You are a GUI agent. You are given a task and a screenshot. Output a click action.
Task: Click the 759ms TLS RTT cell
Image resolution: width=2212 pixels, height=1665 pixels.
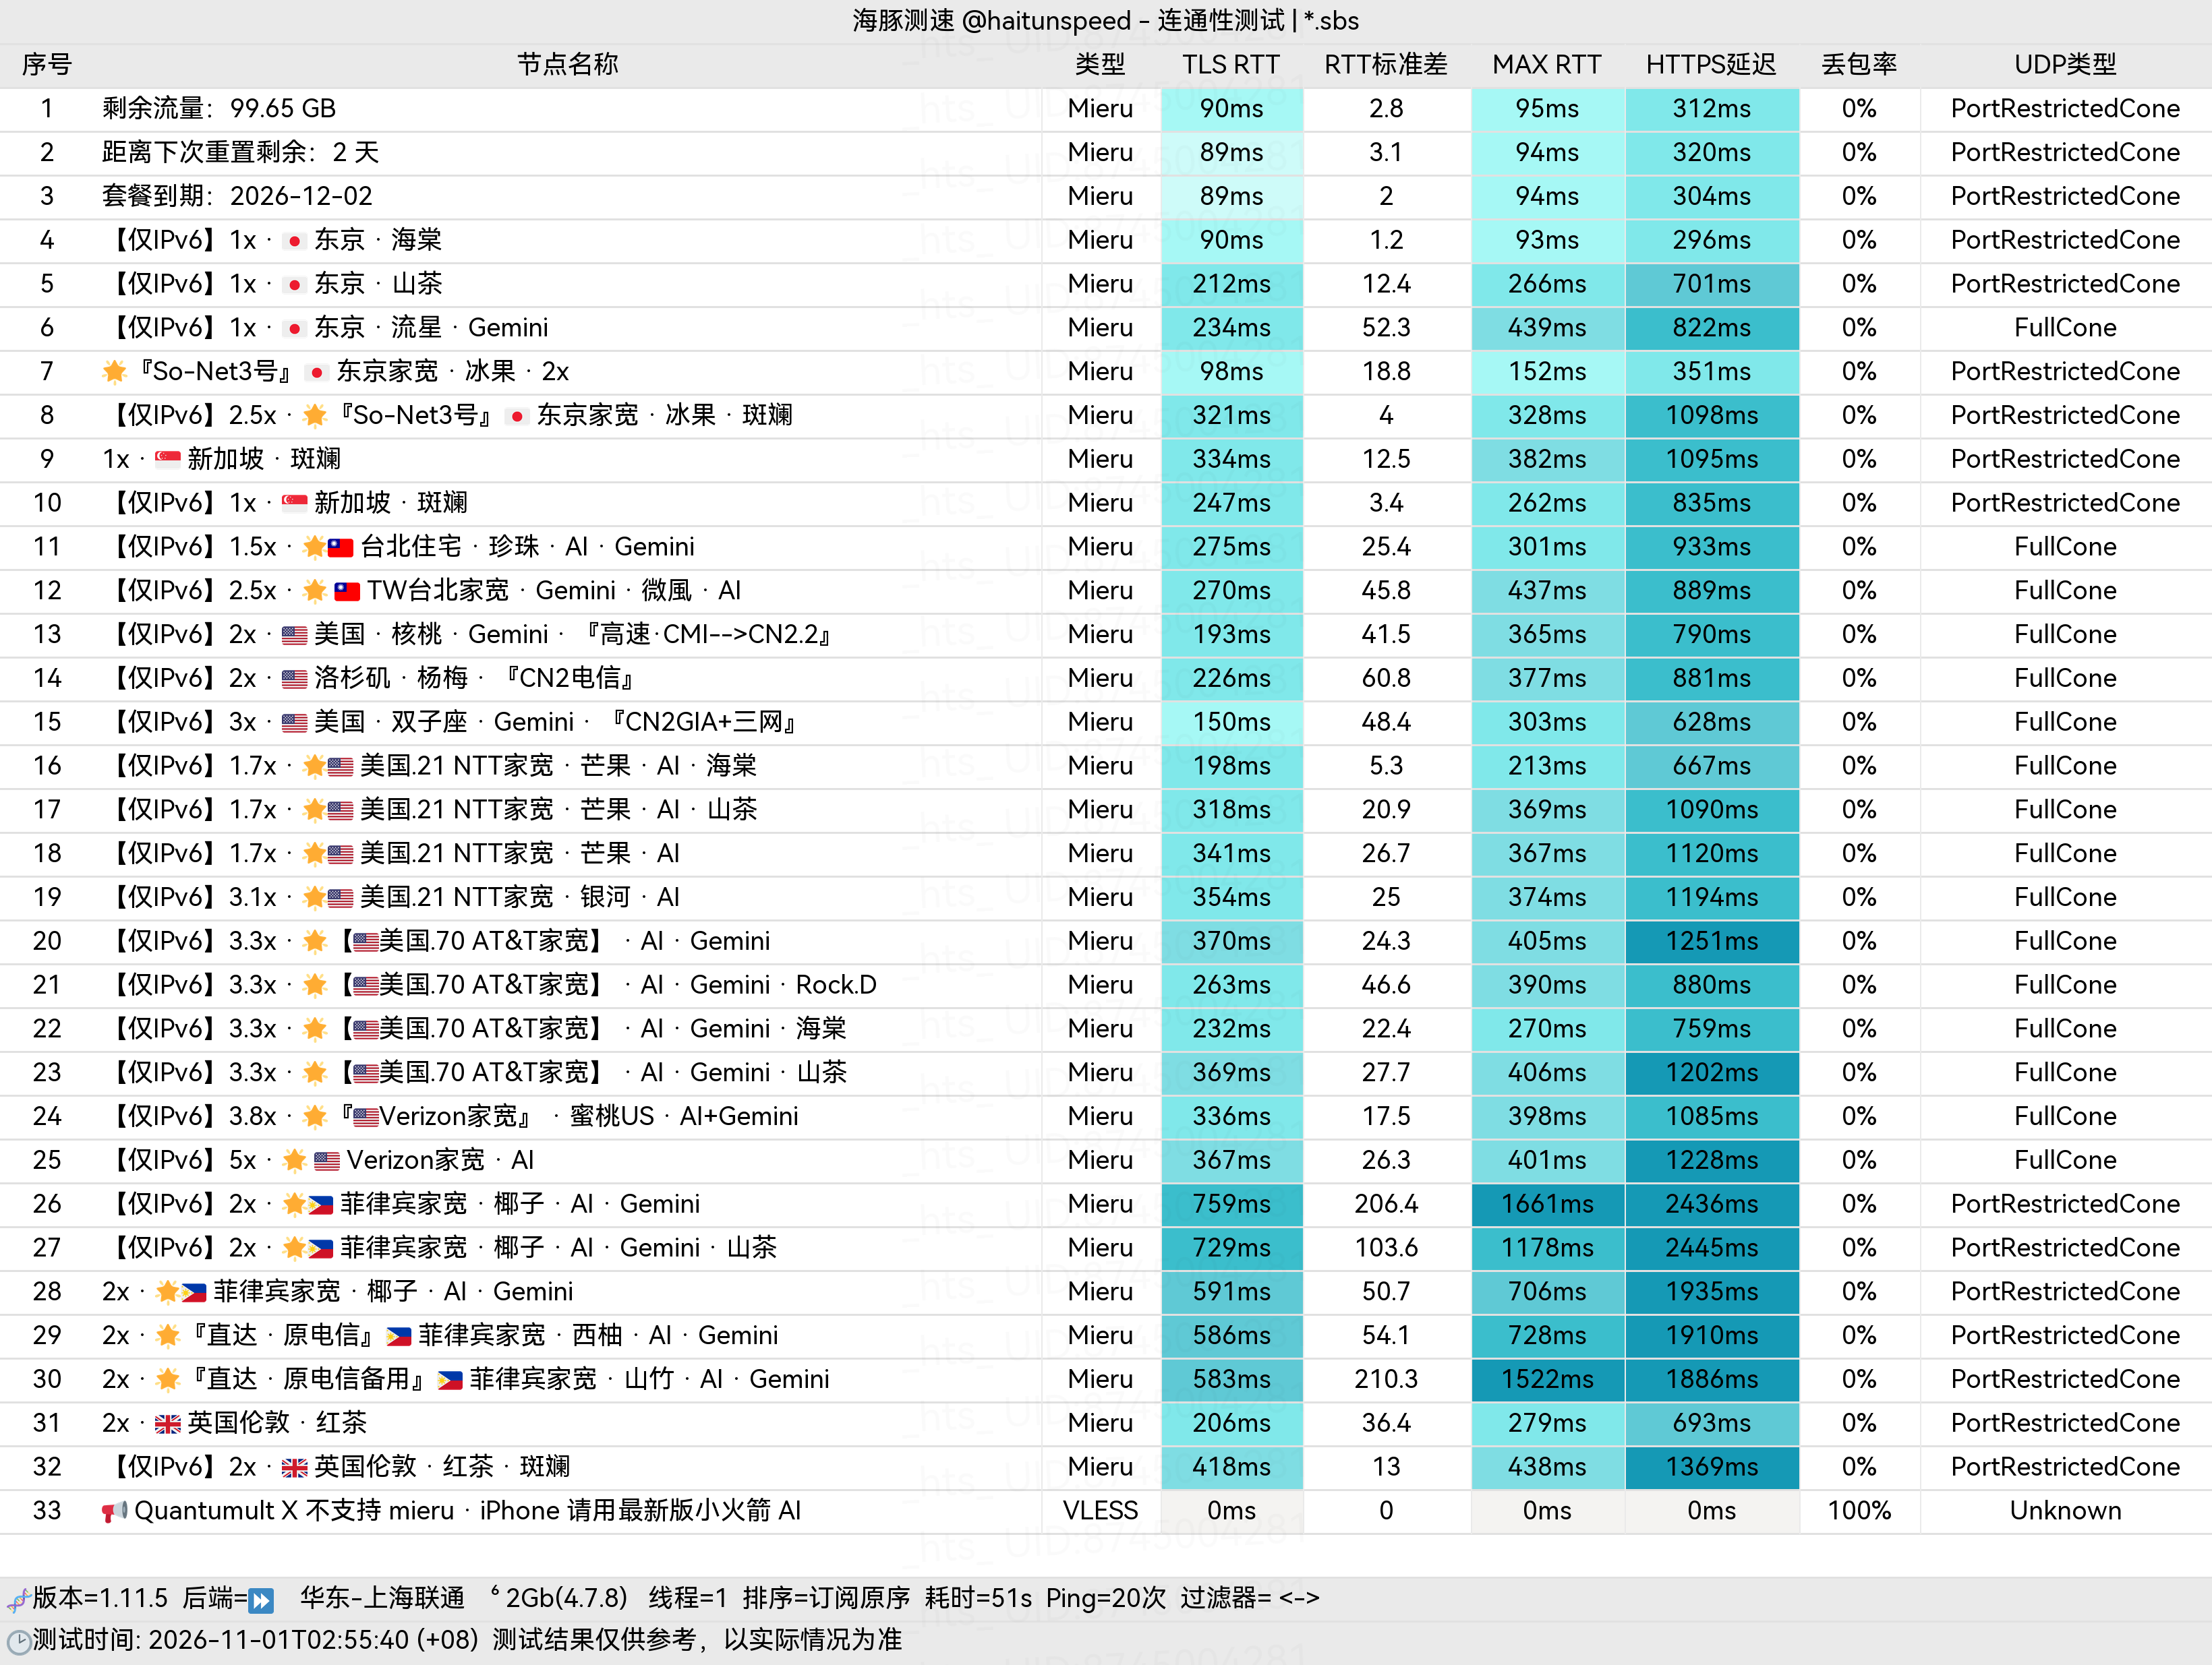[1232, 1205]
